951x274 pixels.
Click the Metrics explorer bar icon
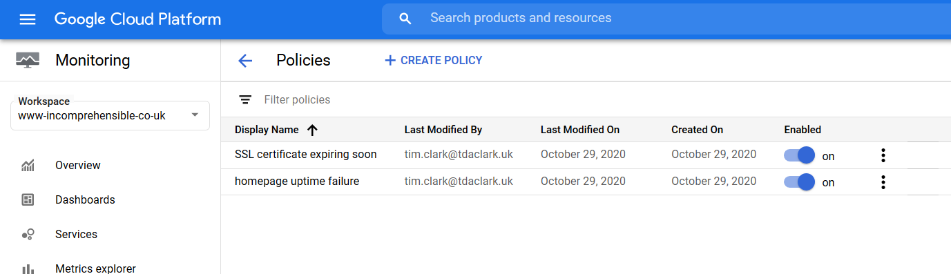click(x=28, y=269)
